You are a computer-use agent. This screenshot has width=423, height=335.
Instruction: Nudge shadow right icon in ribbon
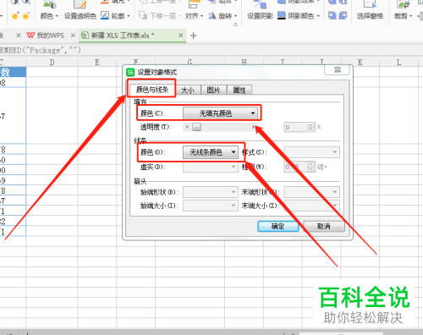[343, 16]
